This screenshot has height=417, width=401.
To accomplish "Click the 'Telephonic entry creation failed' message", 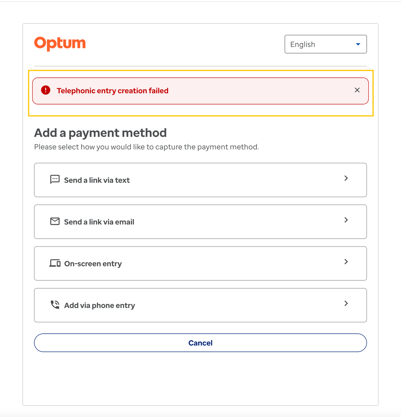I will (x=113, y=91).
